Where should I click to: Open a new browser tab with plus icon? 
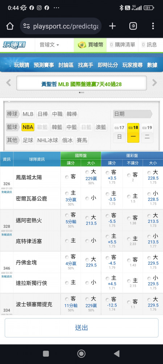[112, 26]
